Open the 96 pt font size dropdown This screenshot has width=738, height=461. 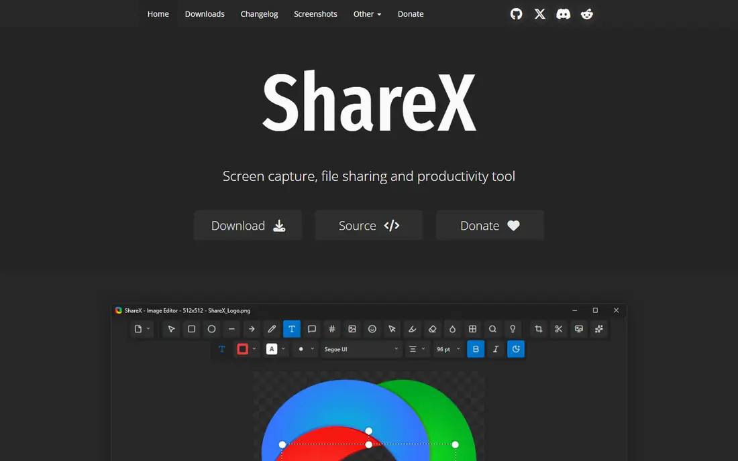(449, 349)
